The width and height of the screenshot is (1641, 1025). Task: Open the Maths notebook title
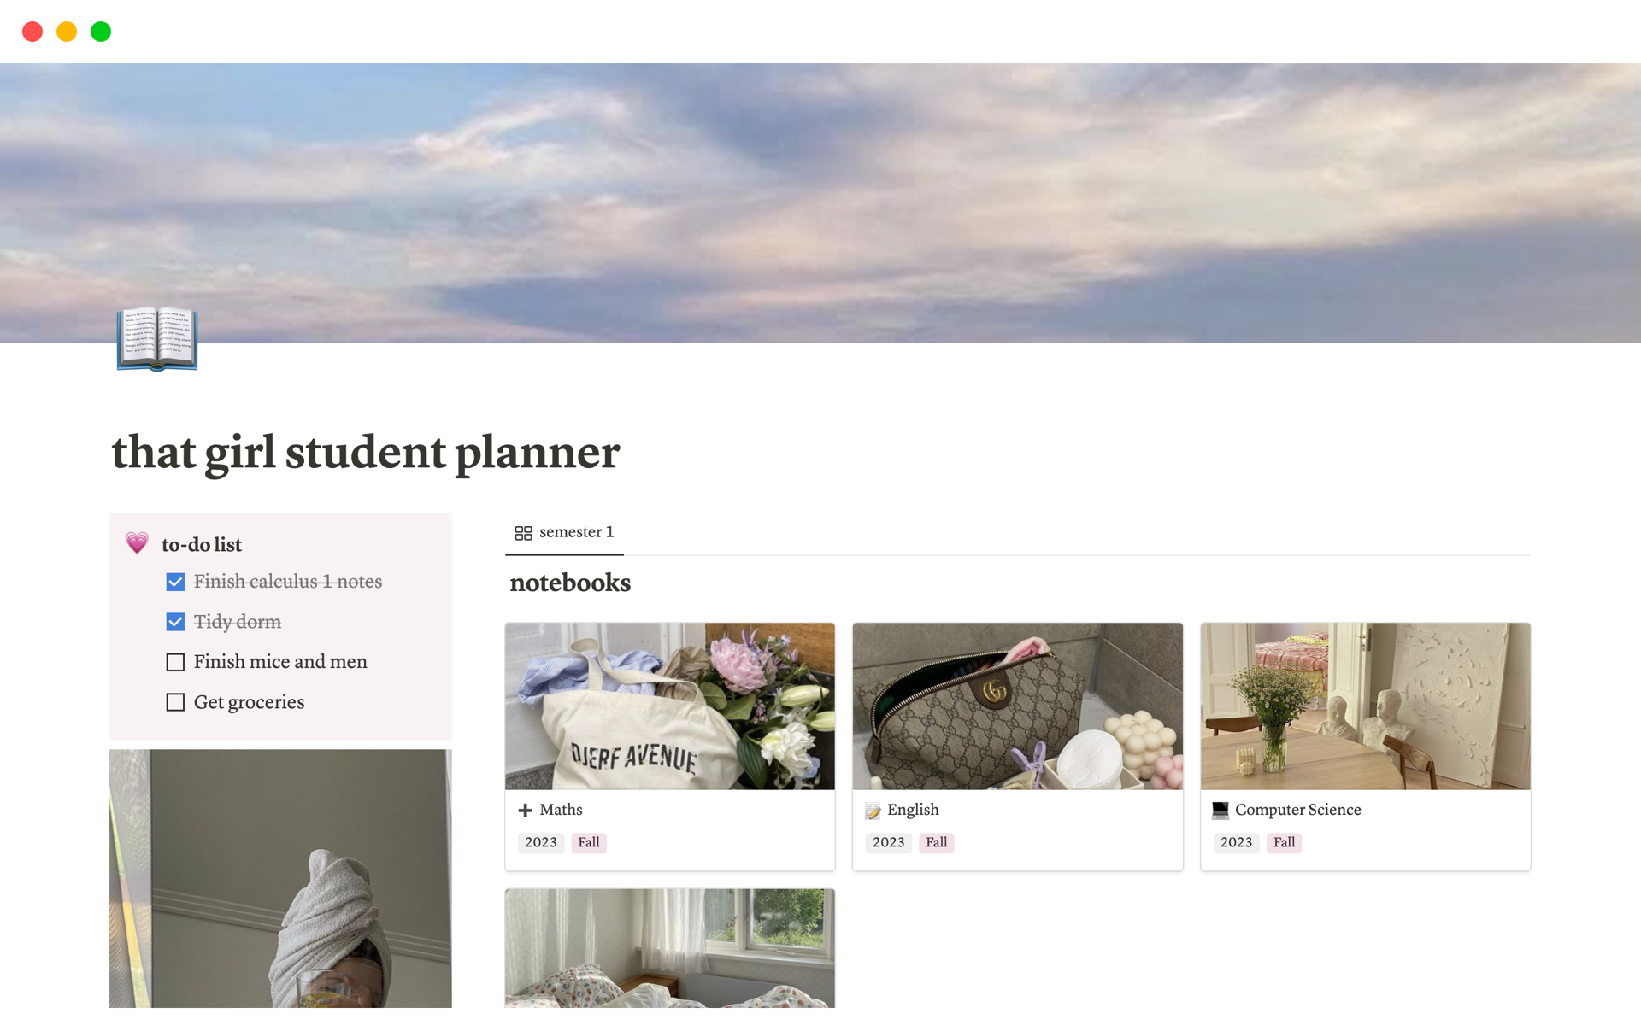561,810
